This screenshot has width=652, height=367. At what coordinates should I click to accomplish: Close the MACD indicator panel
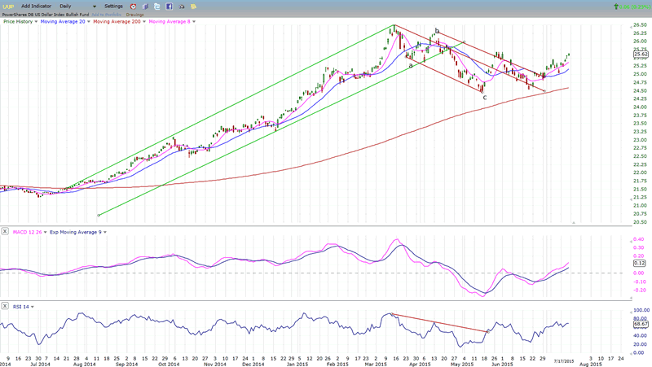pyautogui.click(x=5, y=234)
